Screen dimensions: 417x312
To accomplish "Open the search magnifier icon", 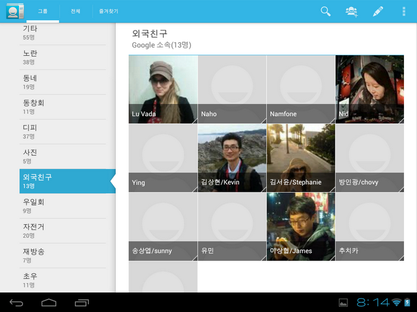I will pos(326,12).
